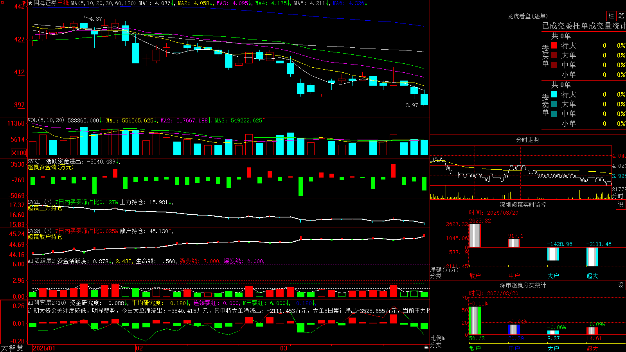Viewport: 626px width, 352px height.
Task: Click 龙虎看盘(逐单) panel title
Action: point(527,16)
